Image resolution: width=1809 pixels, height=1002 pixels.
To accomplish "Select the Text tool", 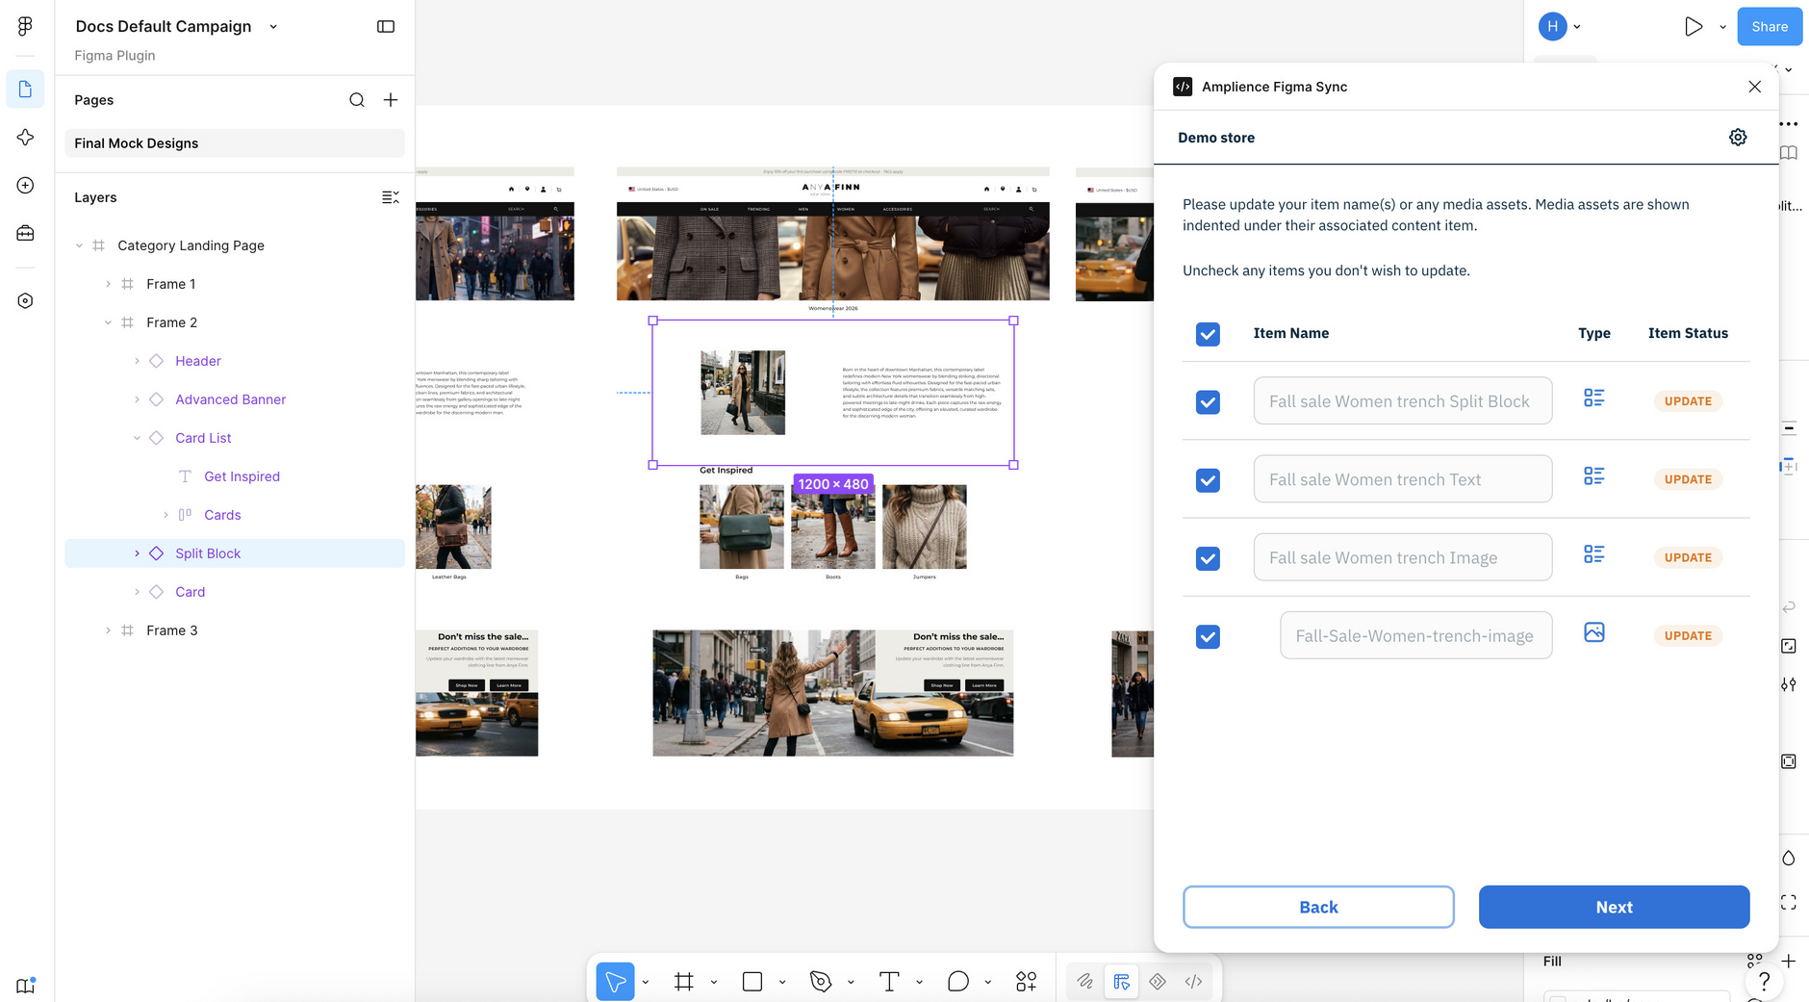I will coord(889,981).
